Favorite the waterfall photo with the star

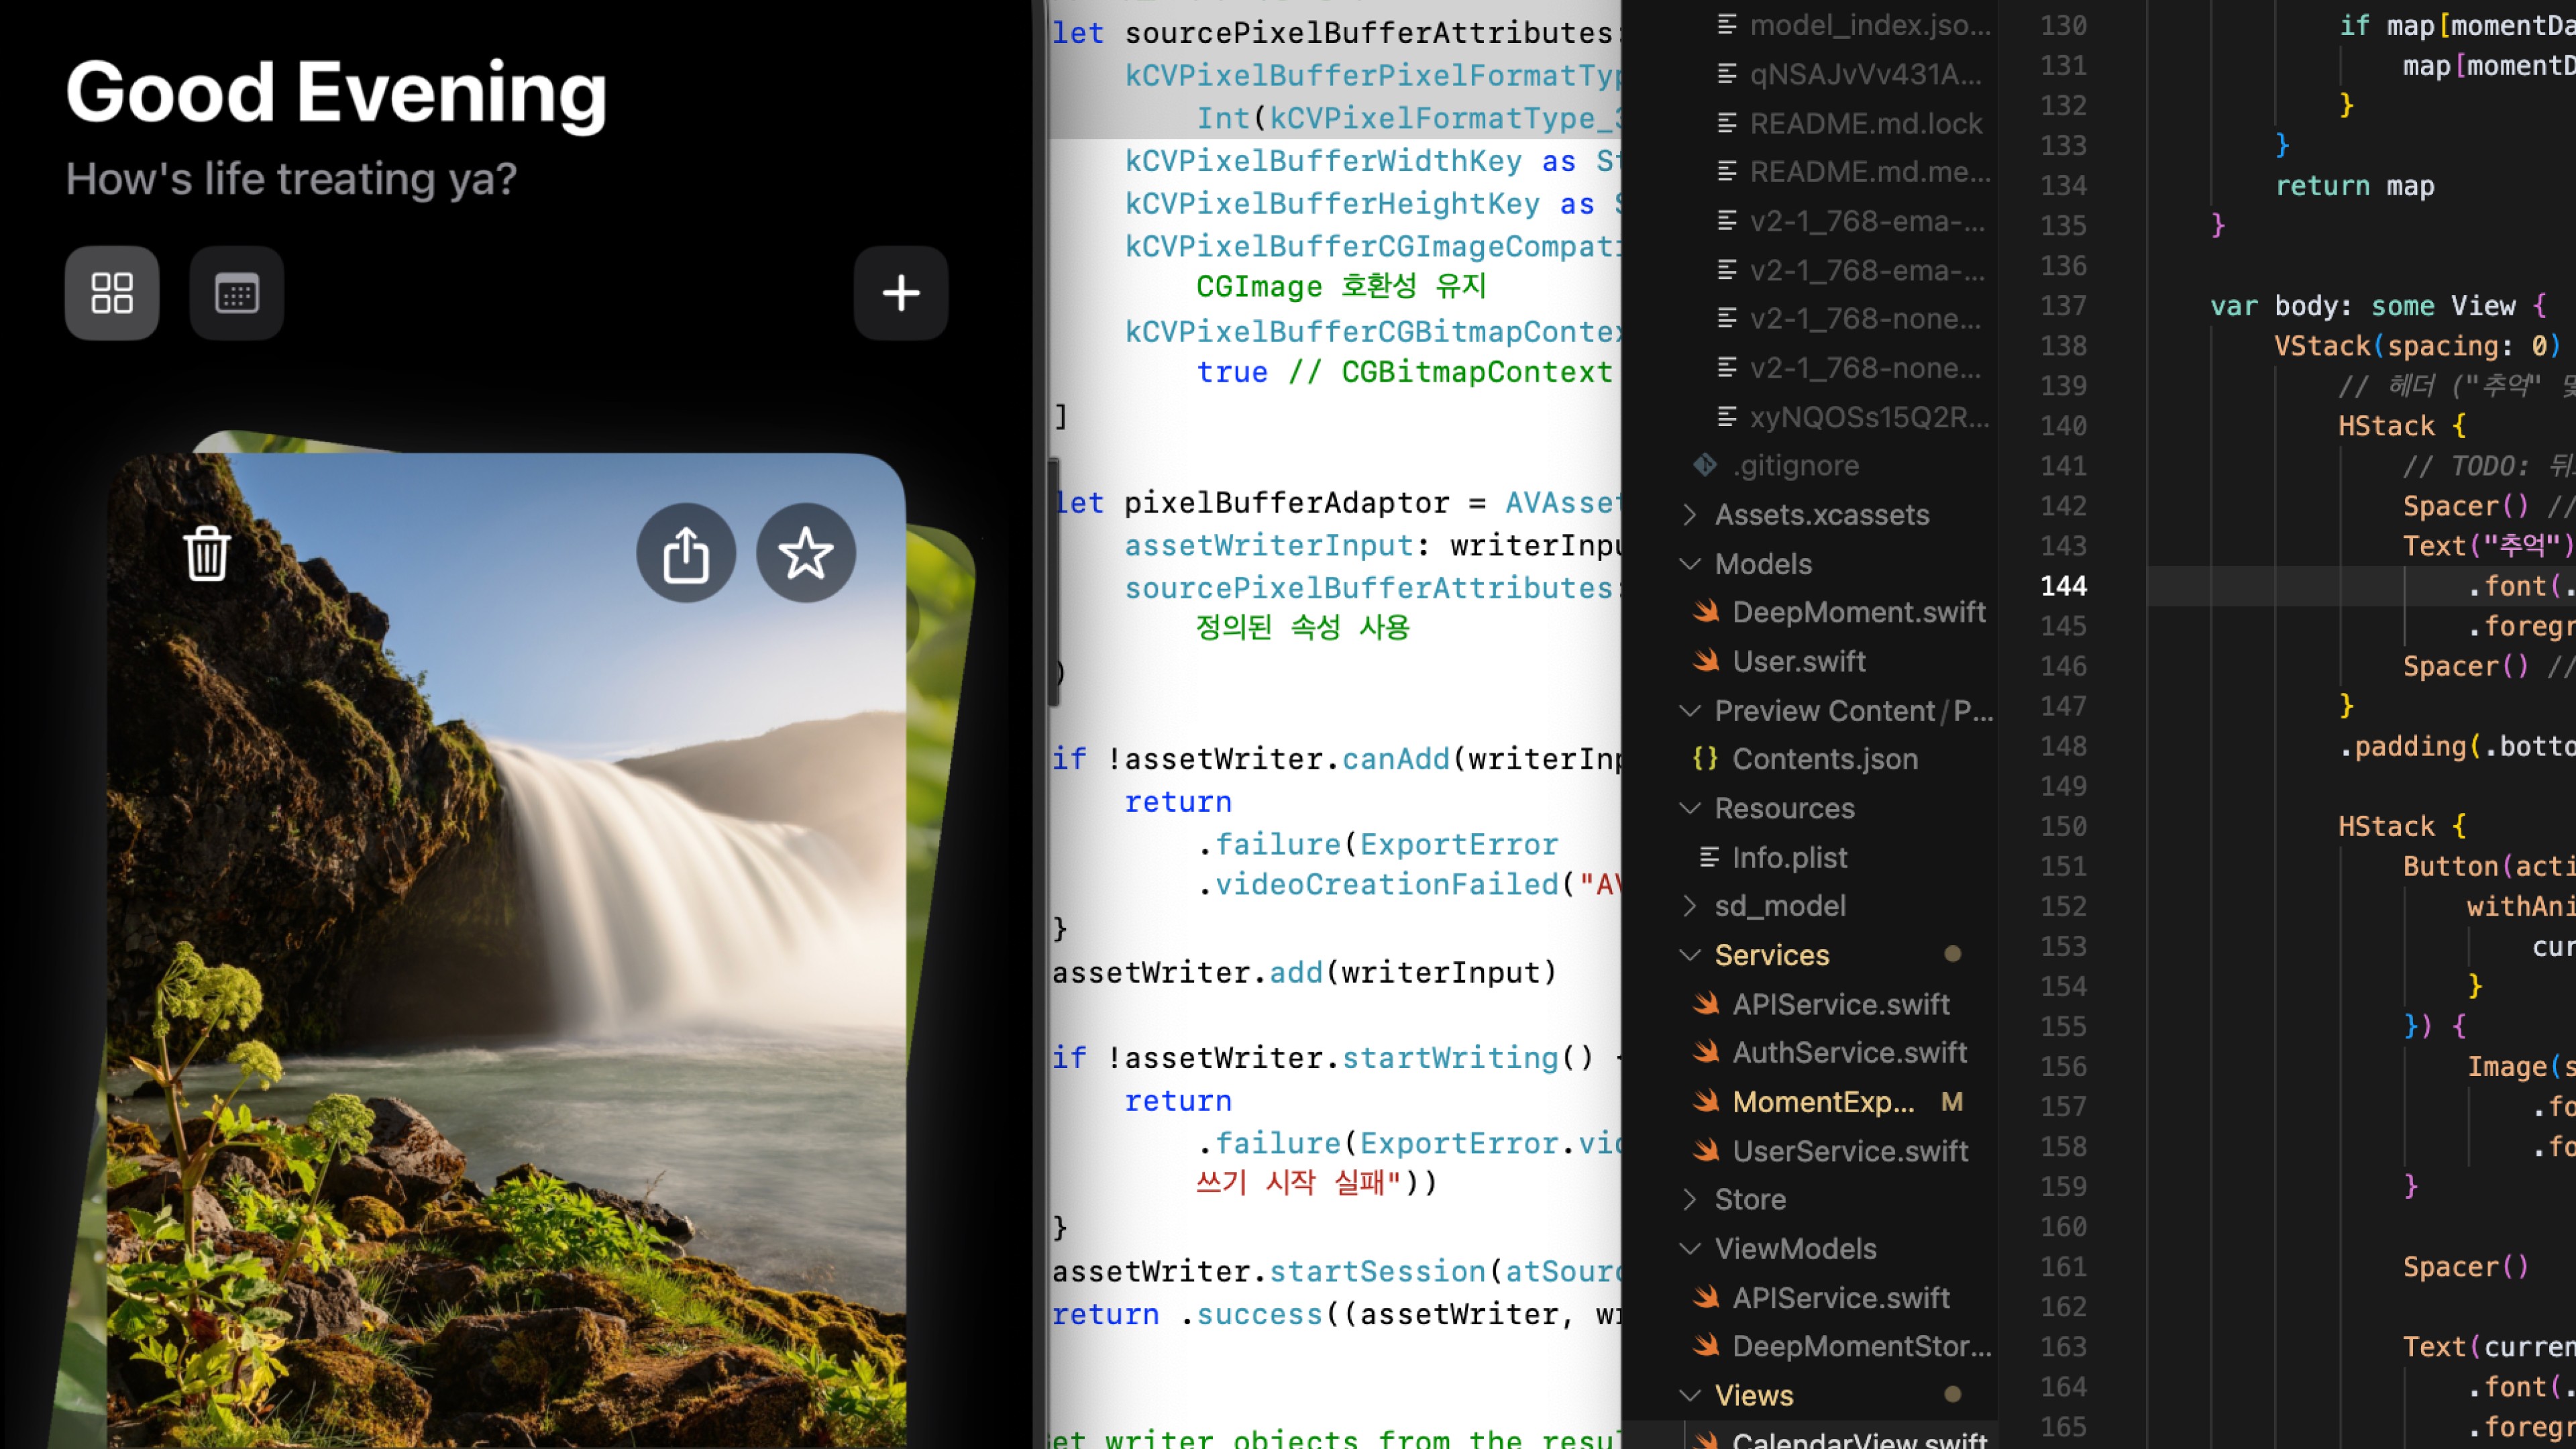(x=806, y=553)
